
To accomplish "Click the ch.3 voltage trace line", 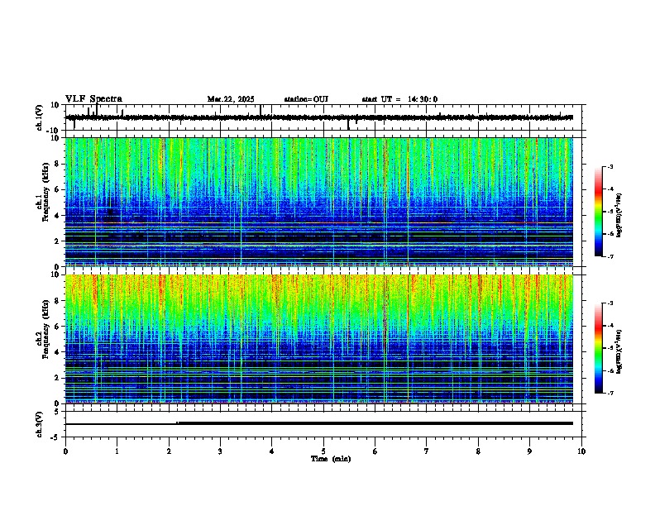I will pos(319,423).
